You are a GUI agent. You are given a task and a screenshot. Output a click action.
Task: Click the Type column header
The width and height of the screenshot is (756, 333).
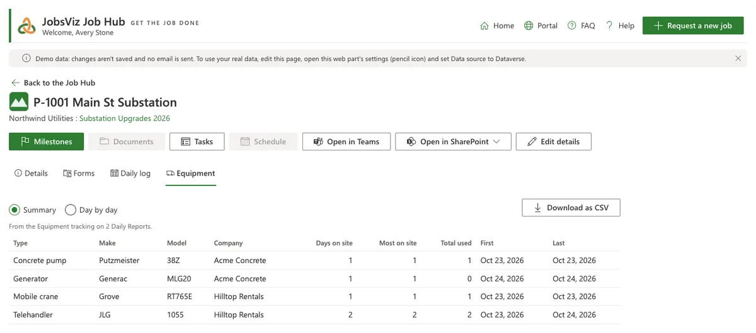tap(21, 243)
